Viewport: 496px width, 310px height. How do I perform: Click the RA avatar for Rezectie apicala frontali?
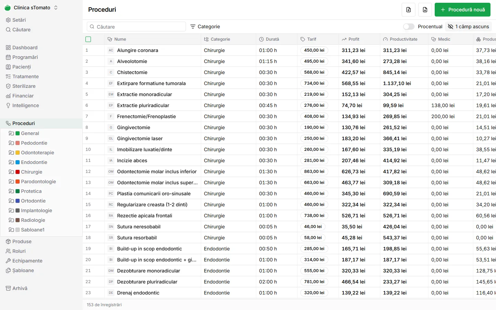[111, 216]
